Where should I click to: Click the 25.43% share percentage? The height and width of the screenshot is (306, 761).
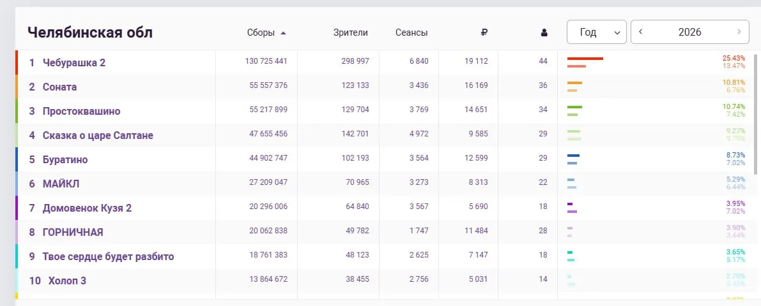pyautogui.click(x=734, y=58)
